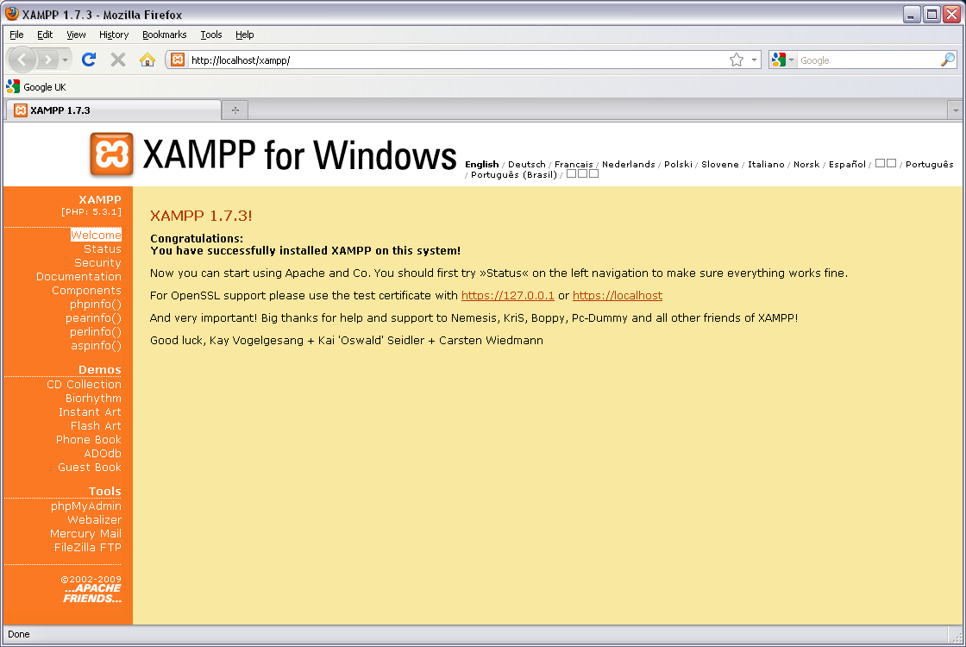Open the Tools menu

(x=210, y=35)
